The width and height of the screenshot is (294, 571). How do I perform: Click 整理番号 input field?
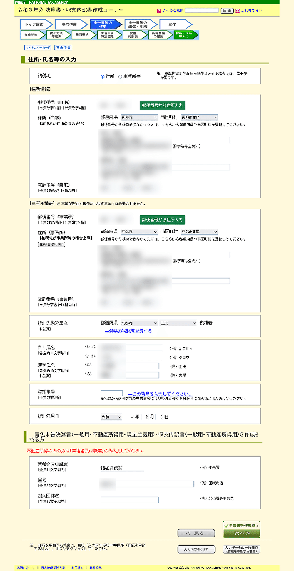[111, 393]
